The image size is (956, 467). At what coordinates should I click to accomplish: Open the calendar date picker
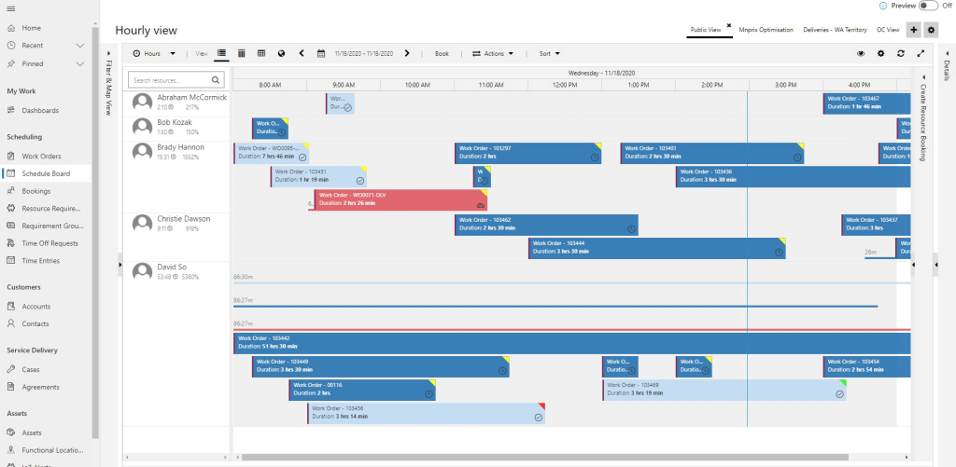click(x=321, y=53)
